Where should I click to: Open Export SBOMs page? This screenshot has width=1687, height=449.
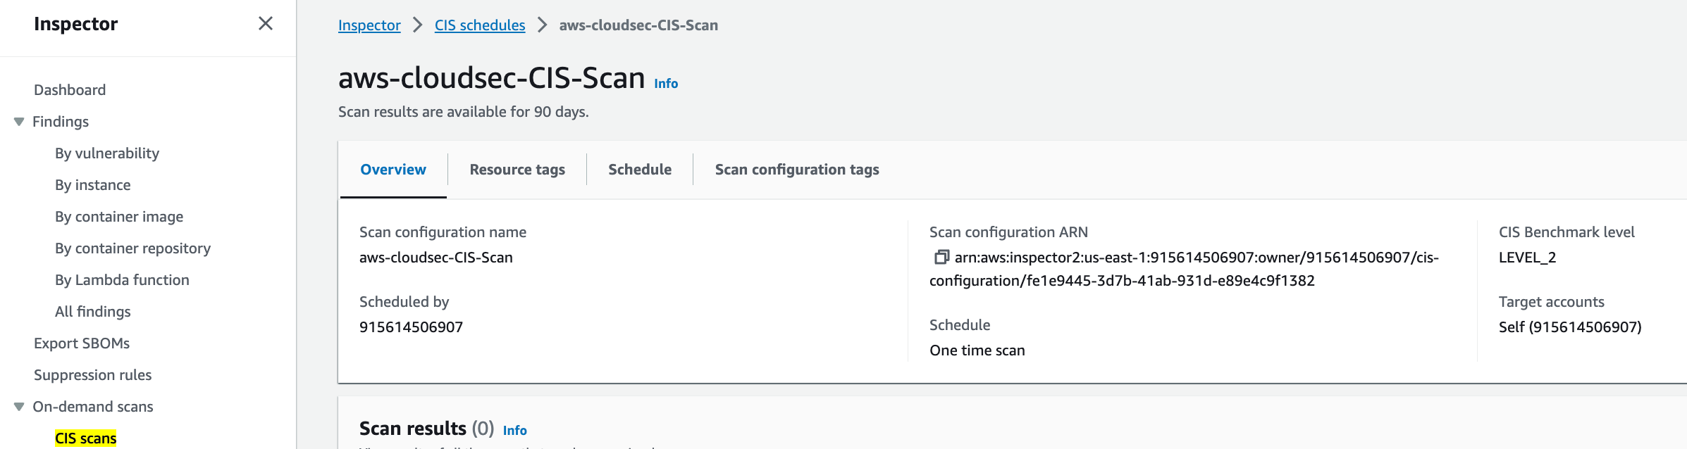(x=82, y=343)
